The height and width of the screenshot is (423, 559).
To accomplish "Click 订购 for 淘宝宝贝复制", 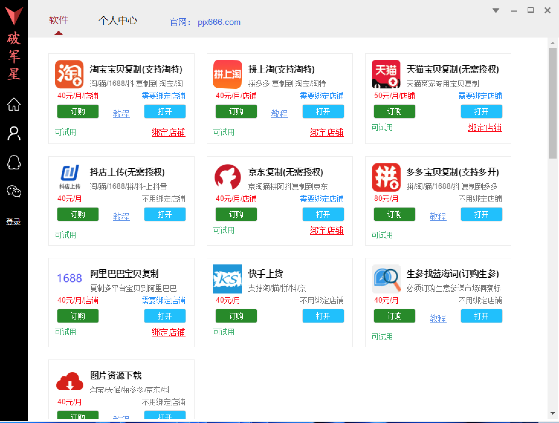I will click(78, 111).
